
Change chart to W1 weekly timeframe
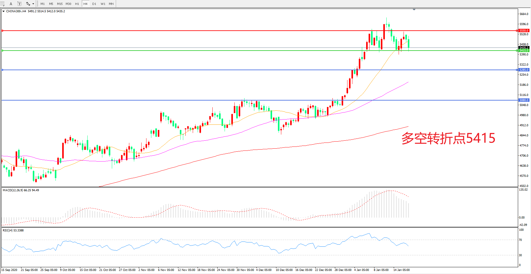(103, 4)
